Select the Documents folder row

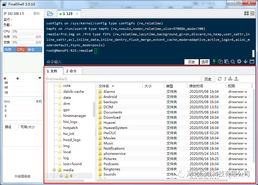tap(174, 112)
